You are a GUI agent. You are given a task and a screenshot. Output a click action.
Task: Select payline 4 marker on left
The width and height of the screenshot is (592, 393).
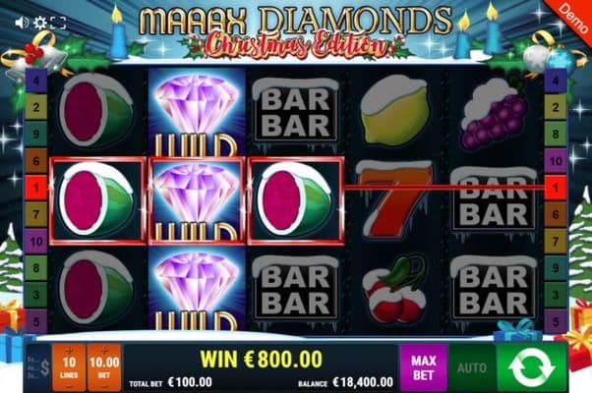coord(35,80)
